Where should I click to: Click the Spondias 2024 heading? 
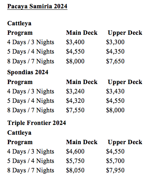(x=28, y=72)
